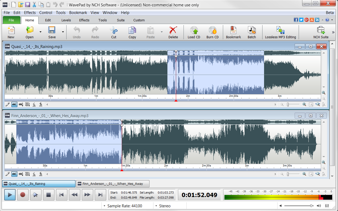Screen dimensions: 338x211
Task: Open the Bookmark menu
Action: coord(78,12)
